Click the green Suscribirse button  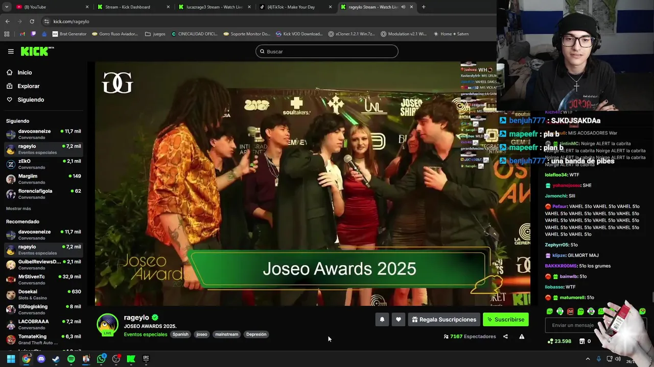[505, 320]
